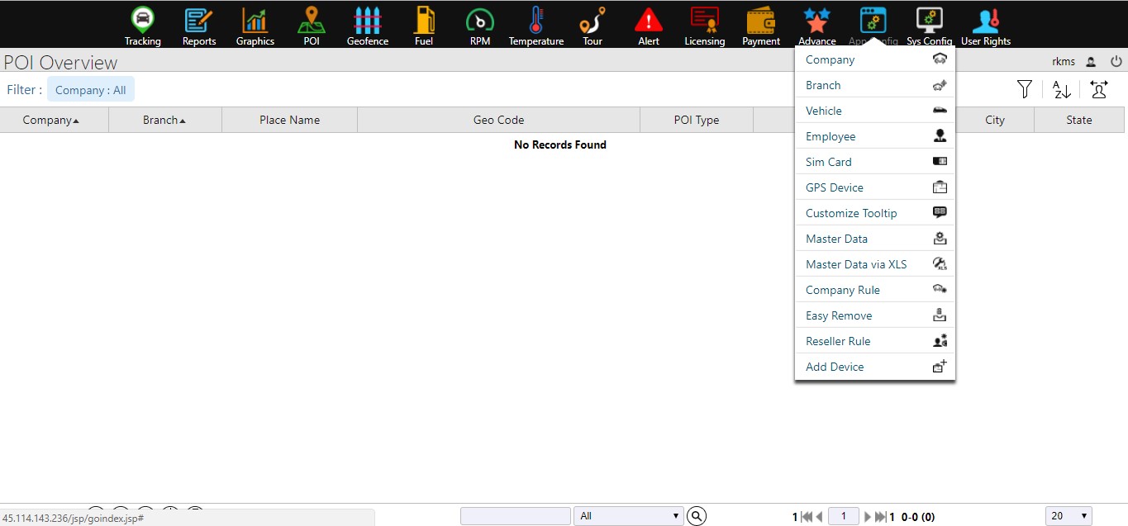Click the power logout icon
The width and height of the screenshot is (1128, 526).
[1116, 61]
